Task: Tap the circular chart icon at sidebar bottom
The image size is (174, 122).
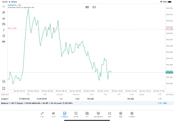Action: click(x=4, y=81)
